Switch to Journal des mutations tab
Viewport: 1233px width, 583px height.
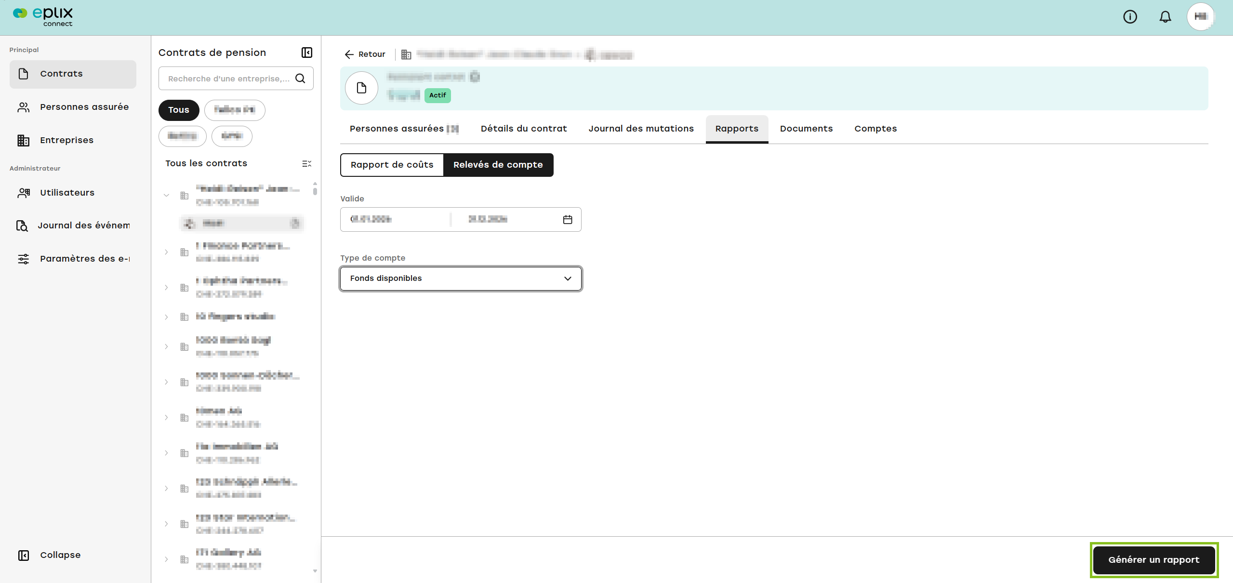tap(641, 129)
